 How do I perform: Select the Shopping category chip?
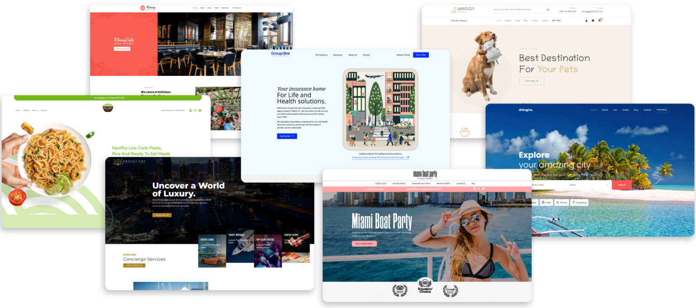tap(579, 203)
